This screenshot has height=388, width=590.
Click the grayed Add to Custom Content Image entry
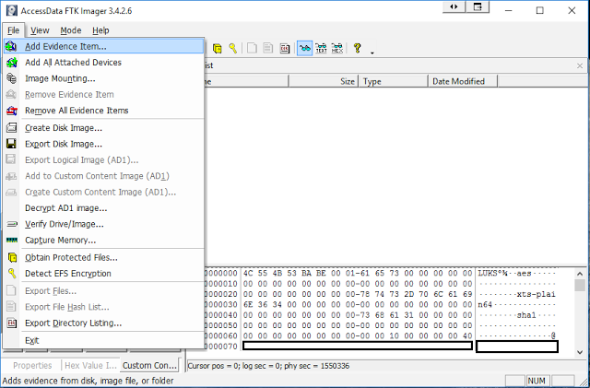pyautogui.click(x=104, y=176)
